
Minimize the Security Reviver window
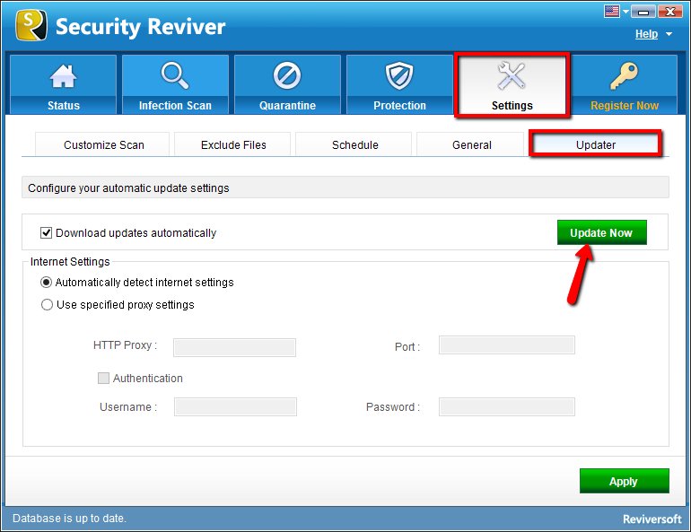[643, 11]
